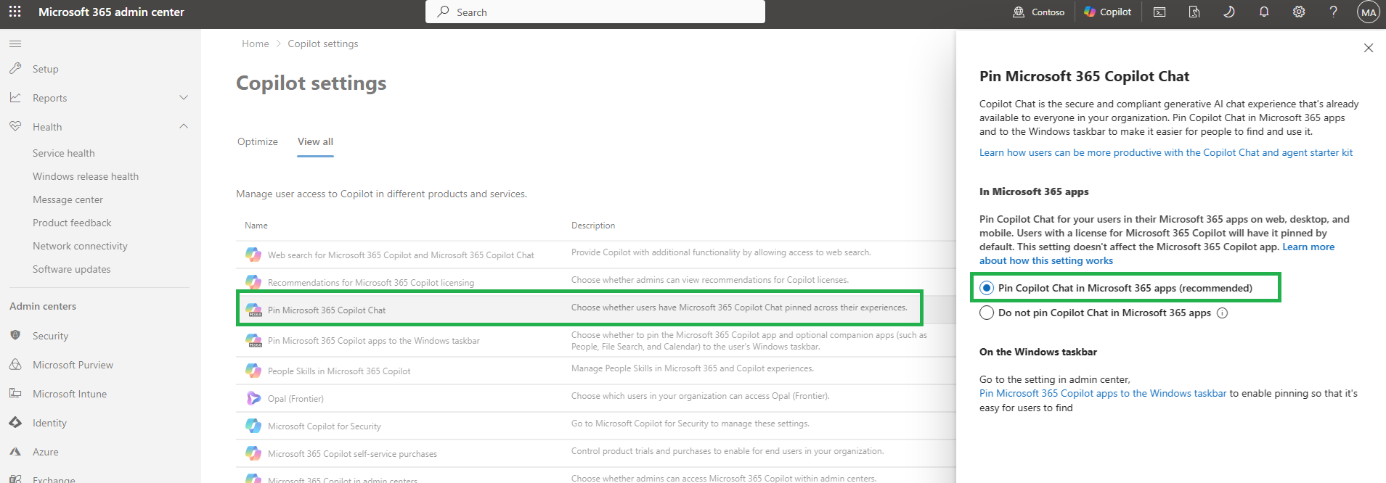Open Microsoft Copilot for Security setting
The width and height of the screenshot is (1386, 483).
pyautogui.click(x=325, y=426)
